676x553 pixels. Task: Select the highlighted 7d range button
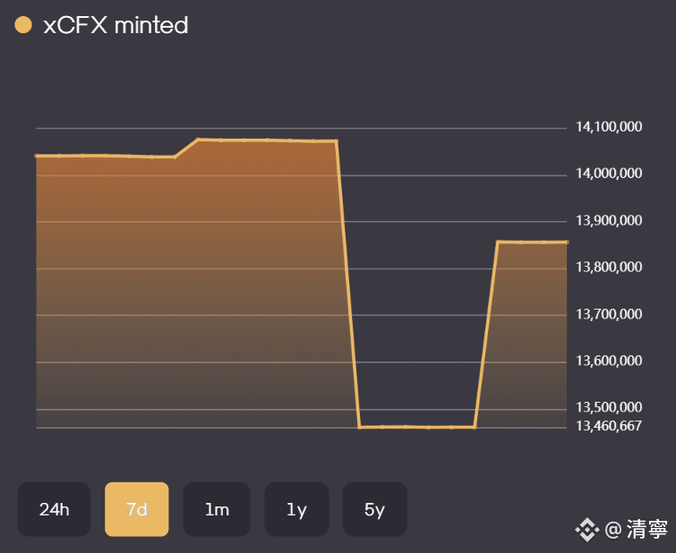point(136,509)
